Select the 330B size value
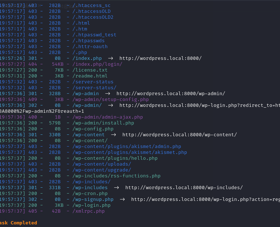 click(55, 135)
